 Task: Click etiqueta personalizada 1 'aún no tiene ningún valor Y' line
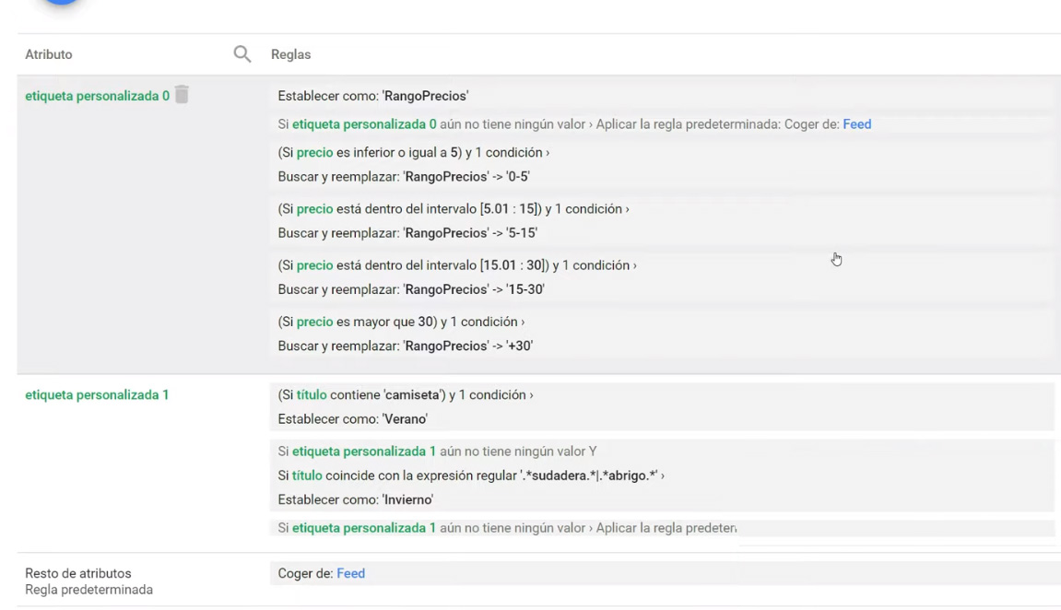coord(437,452)
